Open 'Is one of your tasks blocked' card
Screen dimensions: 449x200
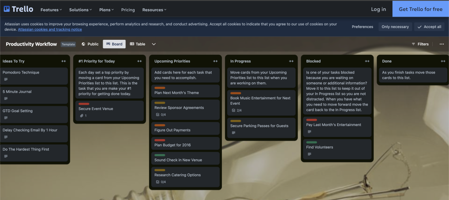pos(337,91)
